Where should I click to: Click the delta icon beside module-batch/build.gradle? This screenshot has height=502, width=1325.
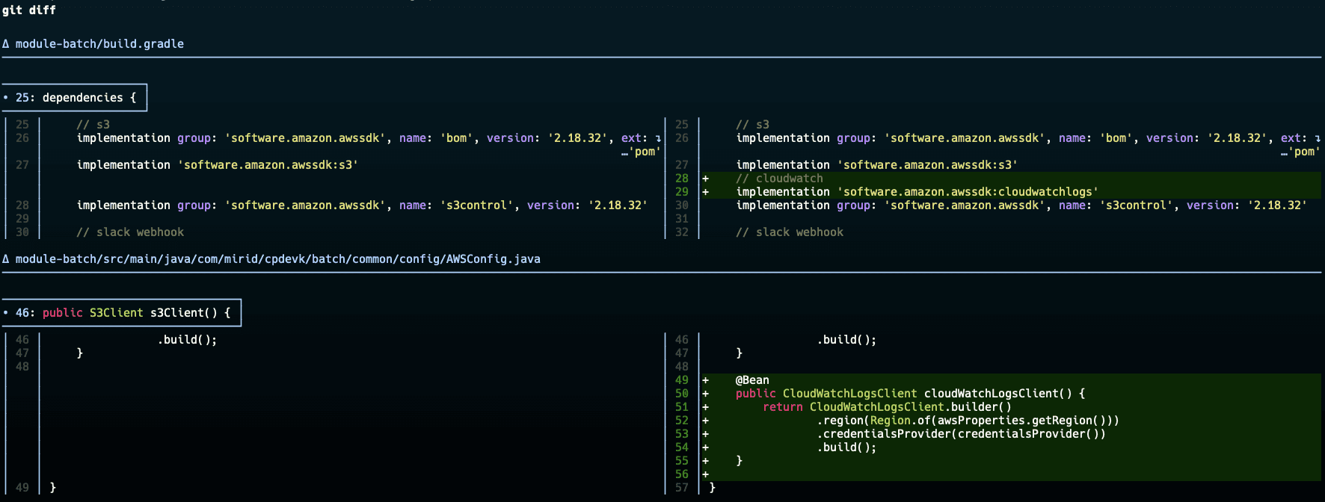[6, 44]
